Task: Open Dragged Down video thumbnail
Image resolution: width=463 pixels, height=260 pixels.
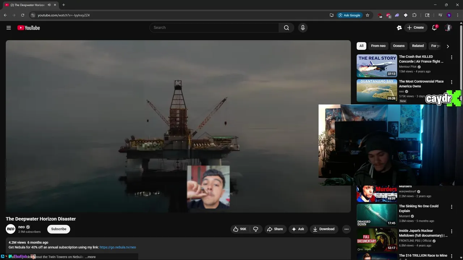Action: pyautogui.click(x=377, y=215)
